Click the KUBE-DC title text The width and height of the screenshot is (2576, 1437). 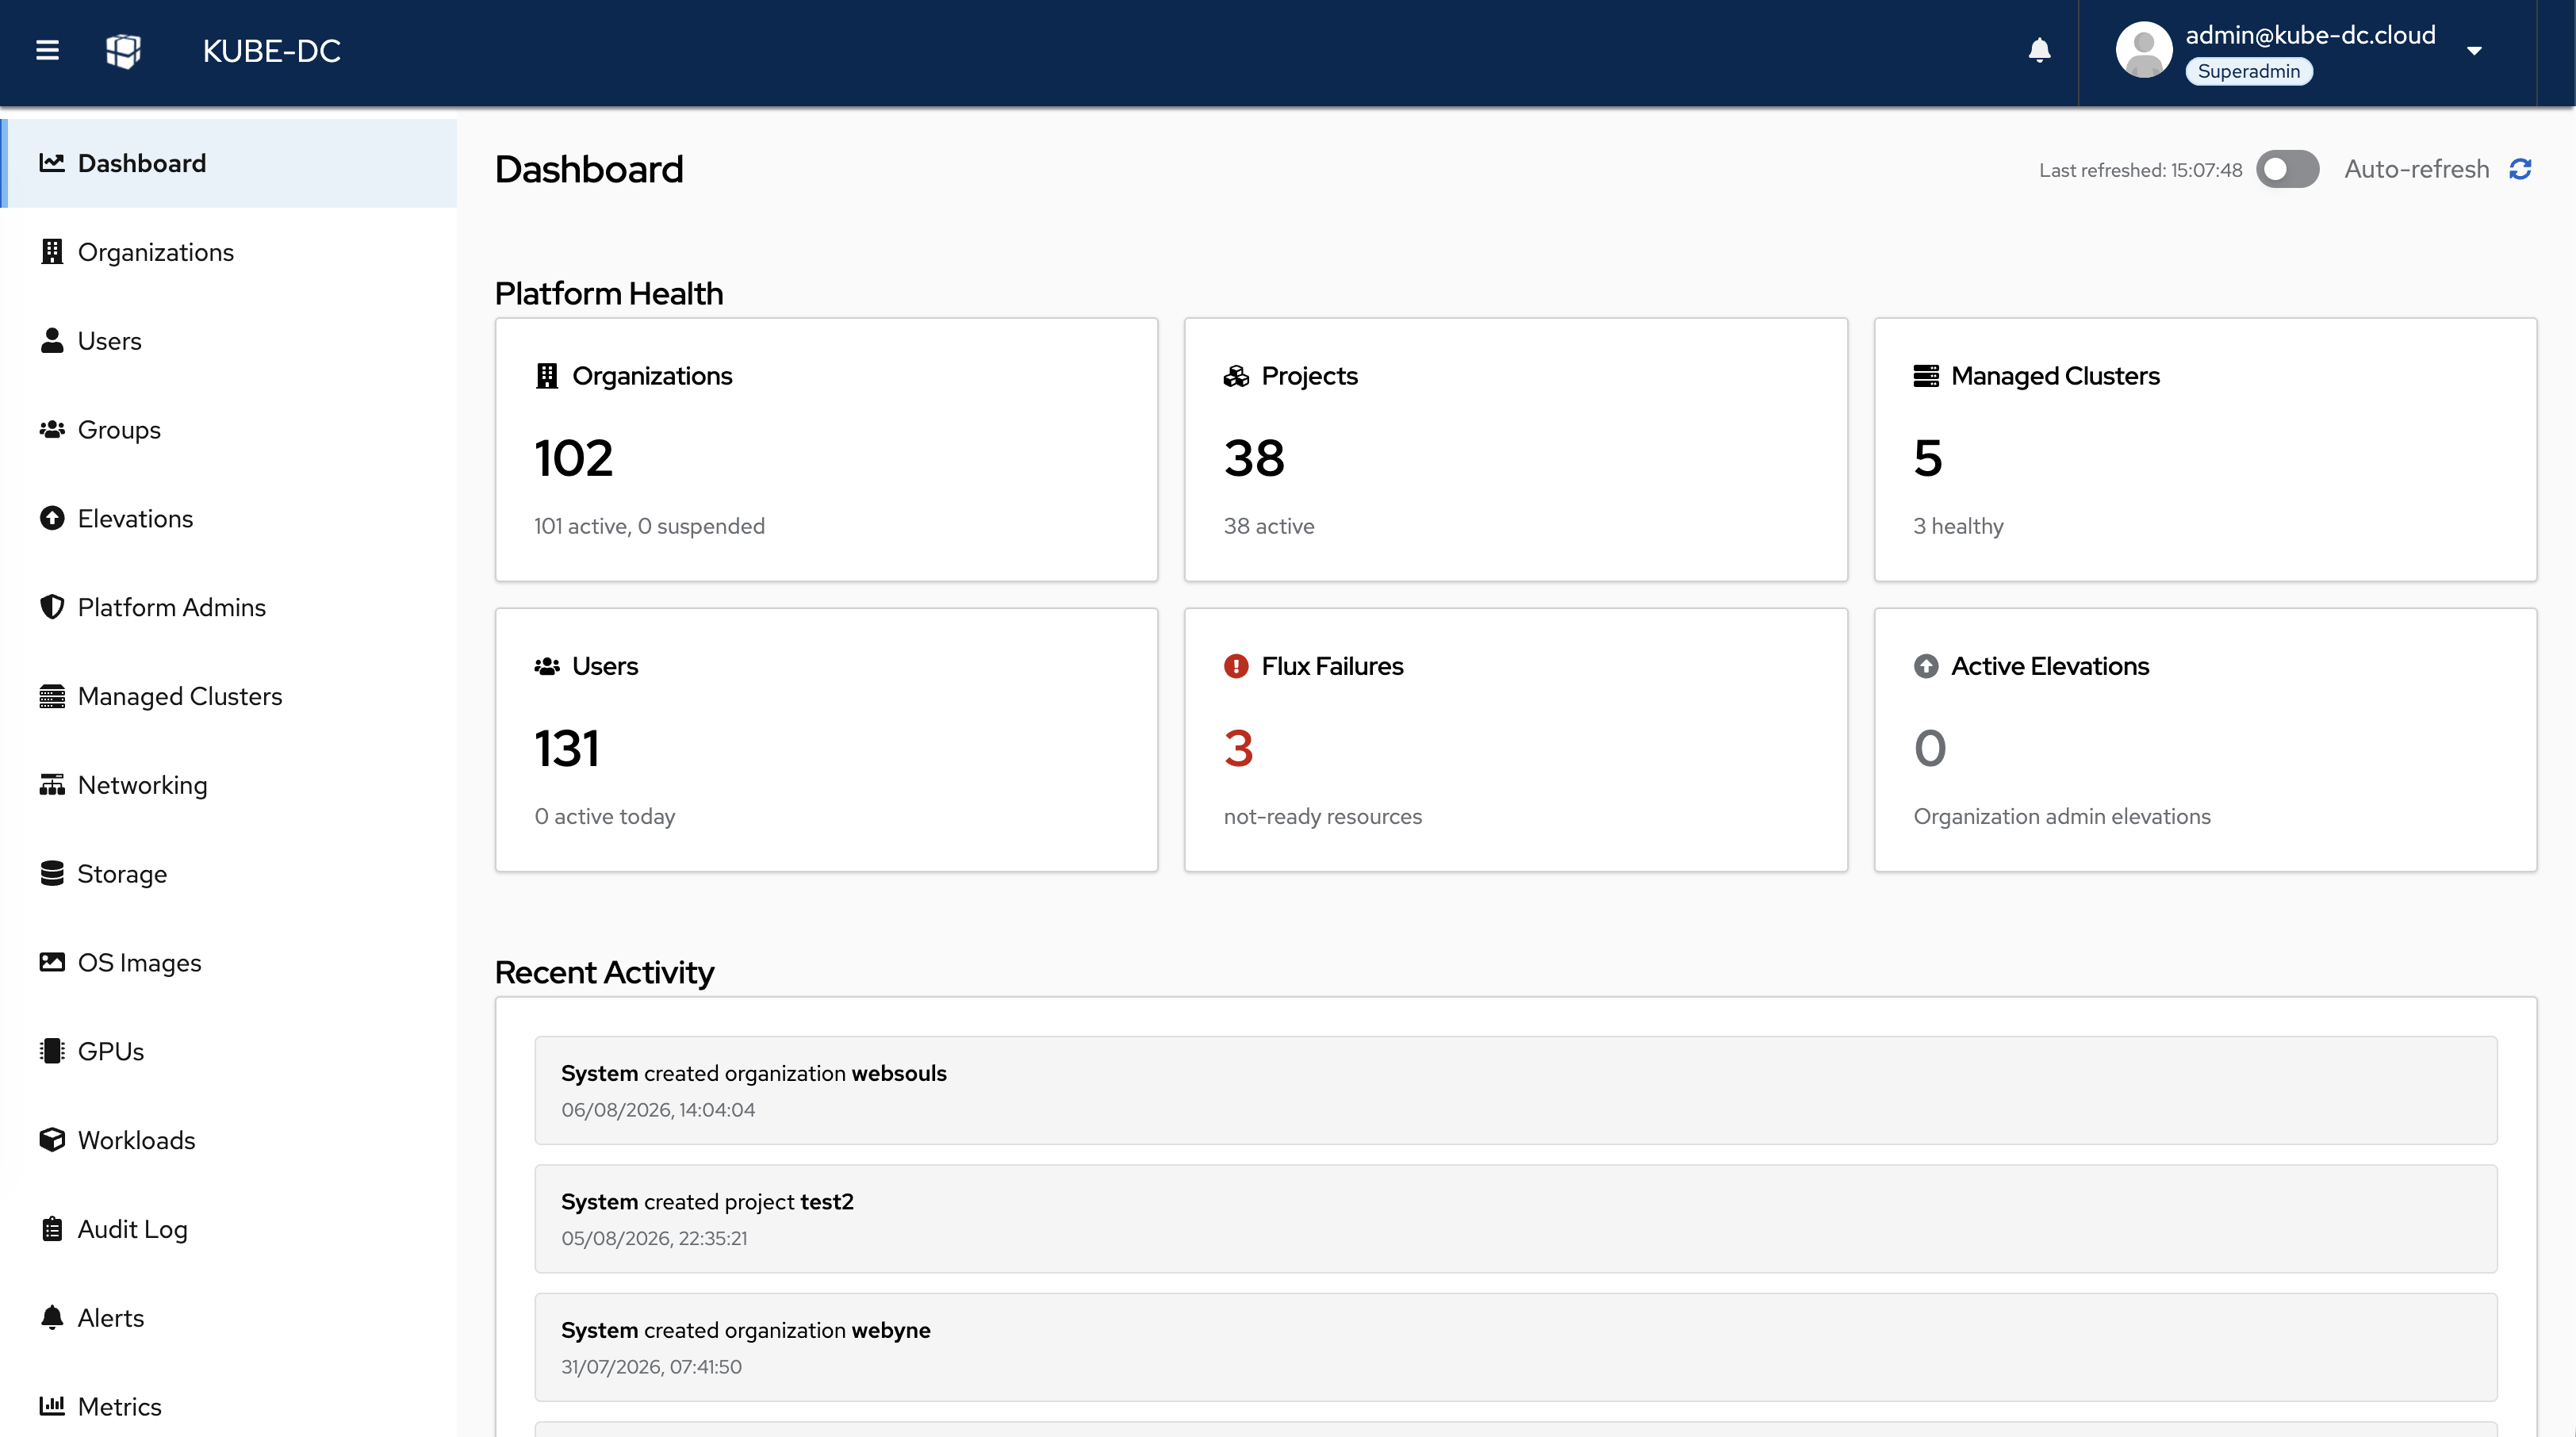click(x=271, y=51)
